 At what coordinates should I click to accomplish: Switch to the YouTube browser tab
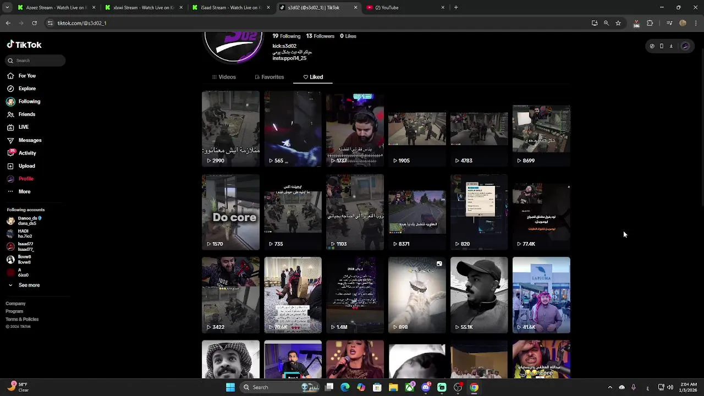point(406,8)
